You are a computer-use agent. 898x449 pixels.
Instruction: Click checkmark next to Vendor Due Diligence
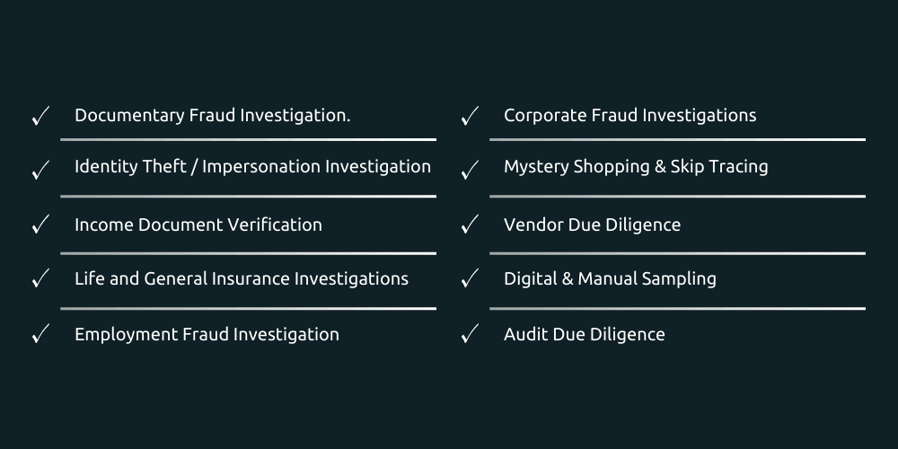point(470,224)
